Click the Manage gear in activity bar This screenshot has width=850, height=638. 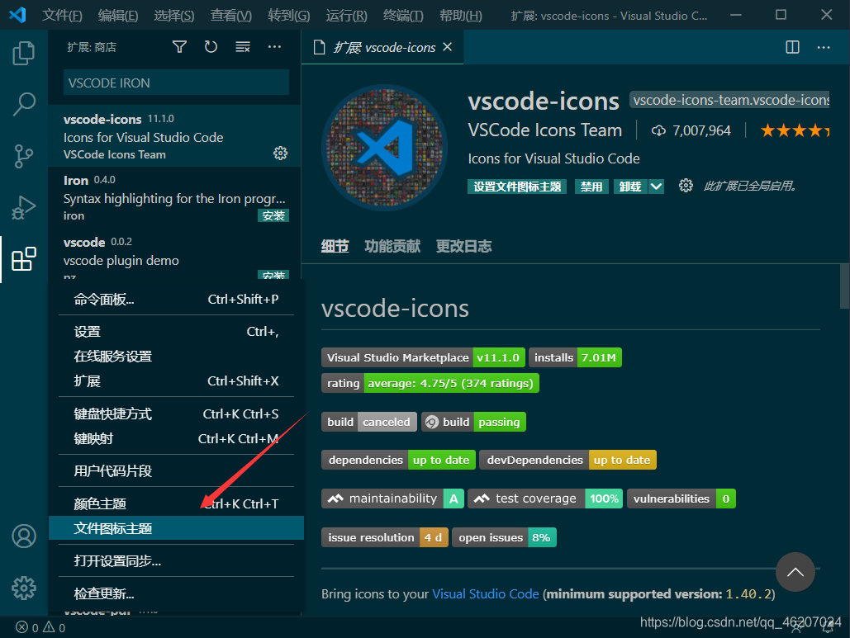pyautogui.click(x=24, y=588)
